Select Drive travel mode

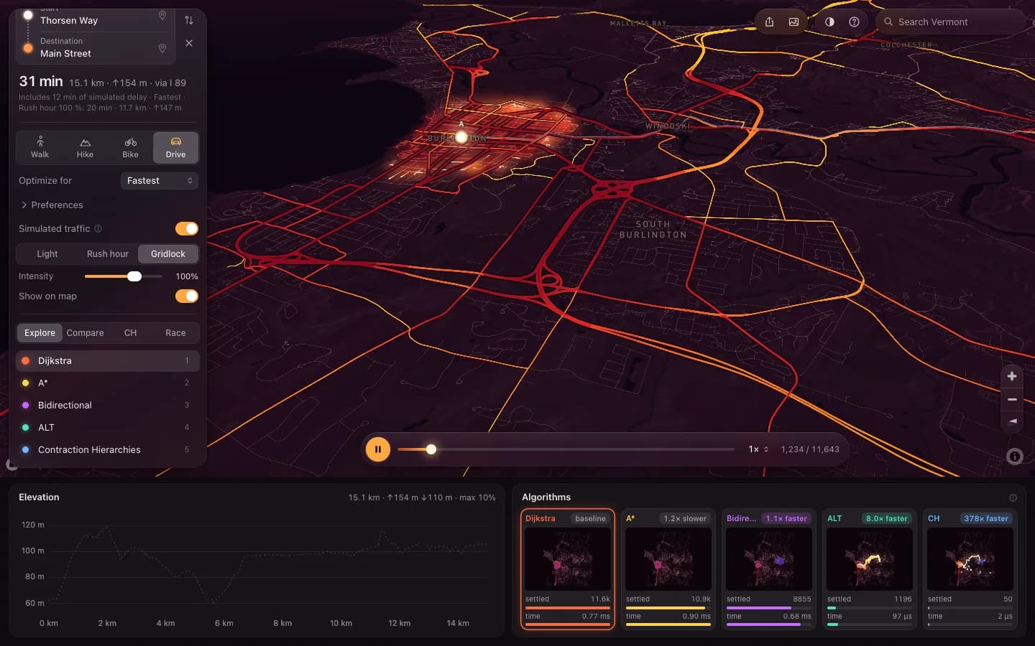pyautogui.click(x=175, y=147)
